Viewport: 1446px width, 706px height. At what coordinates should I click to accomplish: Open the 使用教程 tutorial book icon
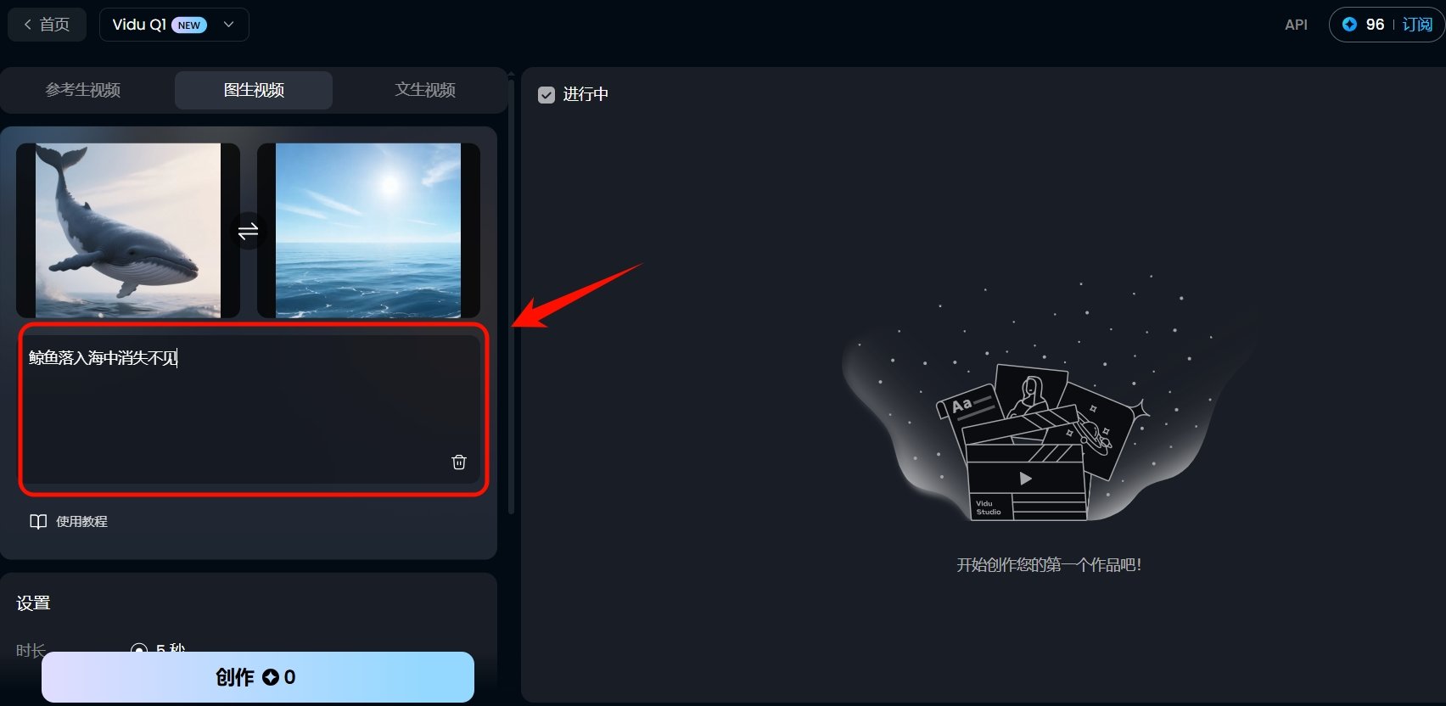pyautogui.click(x=38, y=521)
